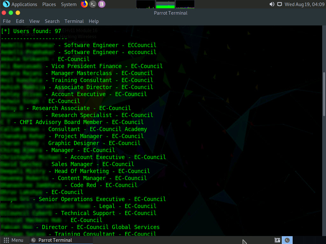The width and height of the screenshot is (326, 244).
Task: Click the "Graphic Designer" line
Action: point(71,143)
